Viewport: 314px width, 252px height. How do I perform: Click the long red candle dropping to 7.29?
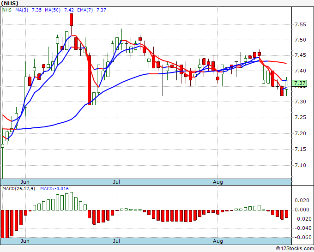coord(89,80)
